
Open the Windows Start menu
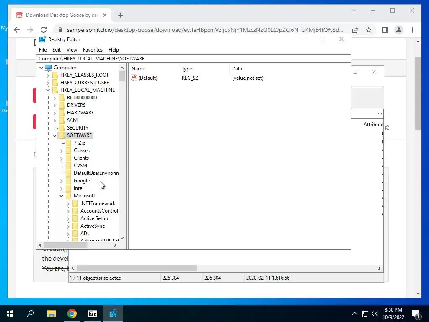[10, 314]
